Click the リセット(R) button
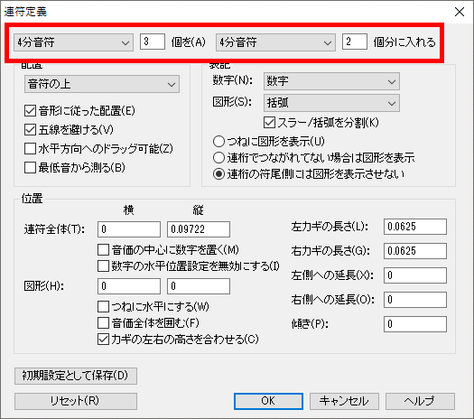The height and width of the screenshot is (419, 474). 76,401
